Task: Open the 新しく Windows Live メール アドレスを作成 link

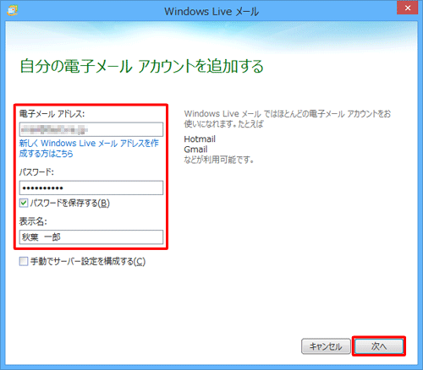Action: [89, 149]
